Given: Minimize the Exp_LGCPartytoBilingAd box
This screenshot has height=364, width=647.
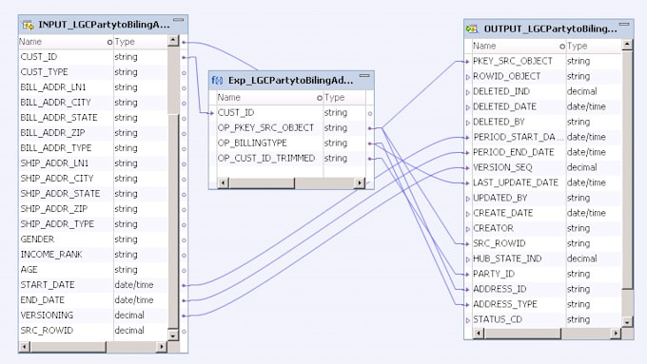Looking at the screenshot, I should (x=364, y=75).
